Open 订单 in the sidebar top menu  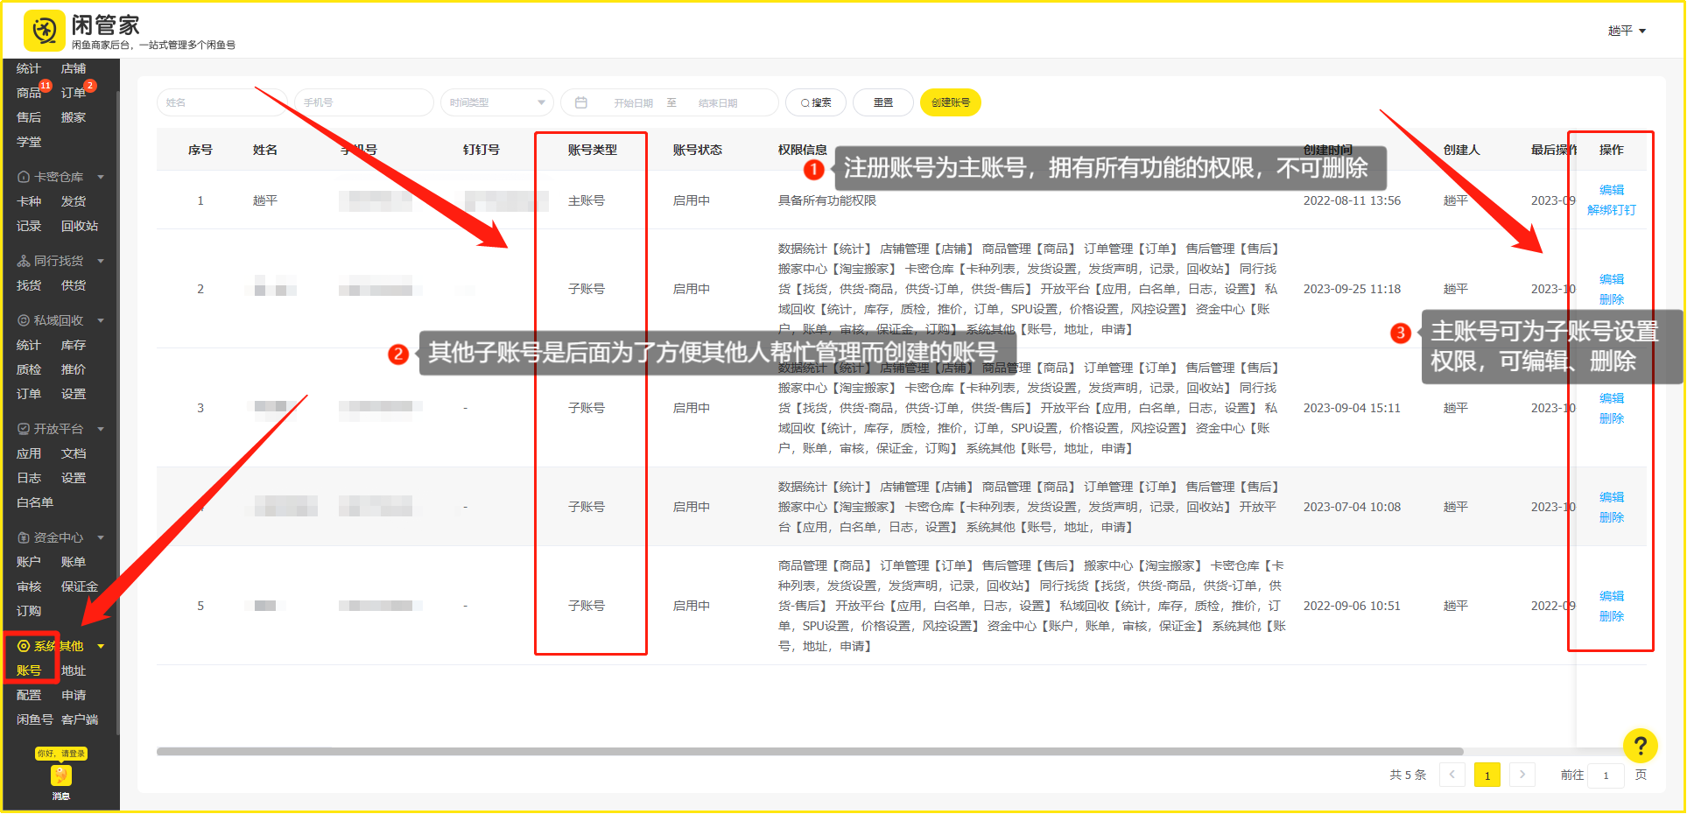click(74, 93)
